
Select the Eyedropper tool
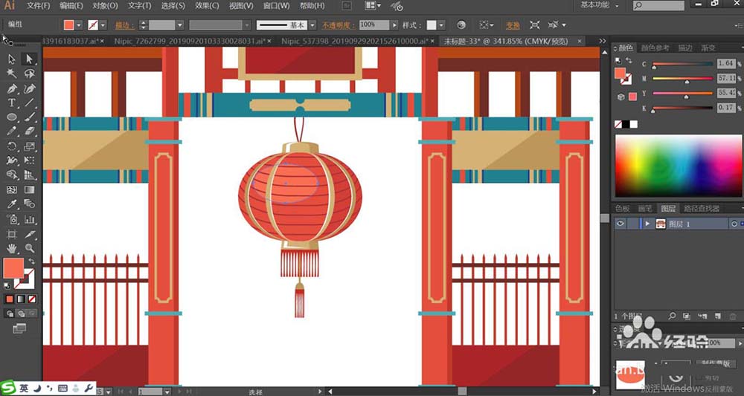pyautogui.click(x=12, y=204)
